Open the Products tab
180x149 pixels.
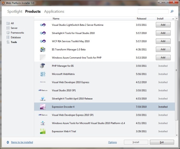33,11
